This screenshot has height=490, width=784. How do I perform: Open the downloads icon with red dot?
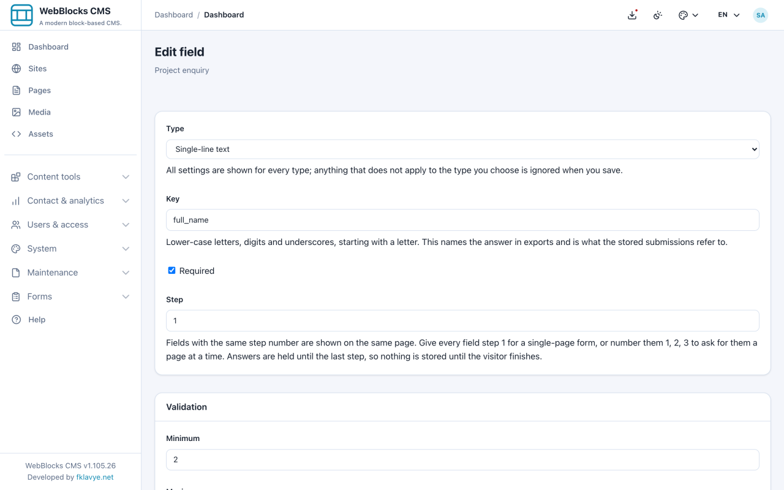[x=632, y=15]
